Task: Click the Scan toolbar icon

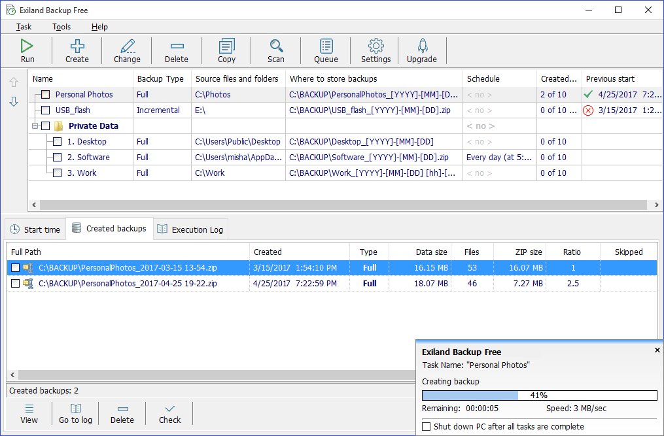Action: 276,46
